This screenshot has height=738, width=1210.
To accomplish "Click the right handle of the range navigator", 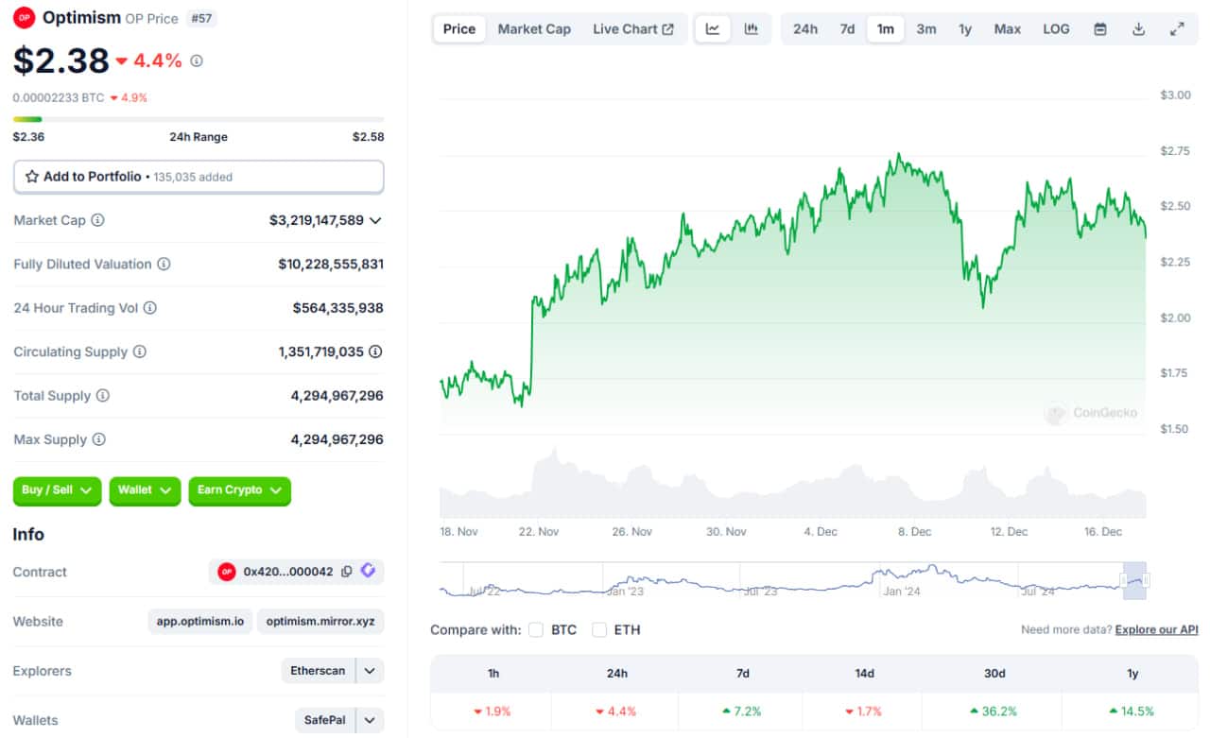I will [1146, 579].
